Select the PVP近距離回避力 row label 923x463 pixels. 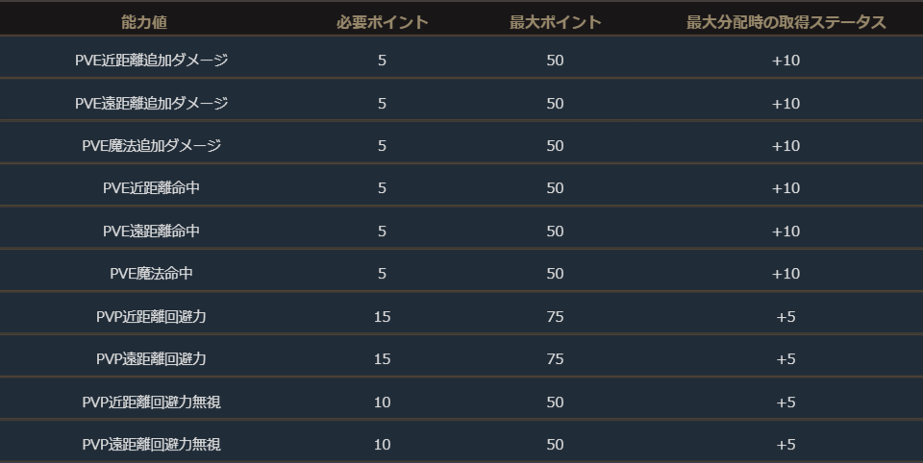(x=151, y=317)
